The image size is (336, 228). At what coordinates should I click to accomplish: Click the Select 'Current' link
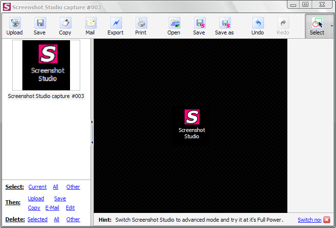[37, 187]
